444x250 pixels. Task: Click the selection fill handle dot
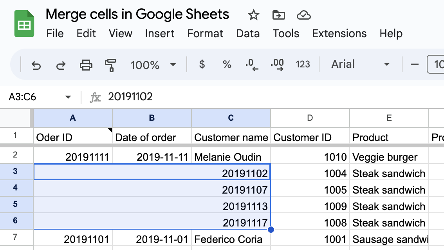pos(271,229)
